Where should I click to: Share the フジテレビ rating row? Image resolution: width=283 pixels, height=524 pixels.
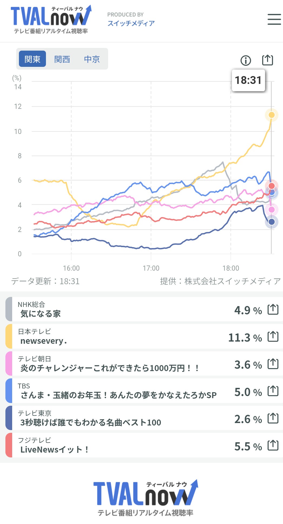(x=273, y=446)
